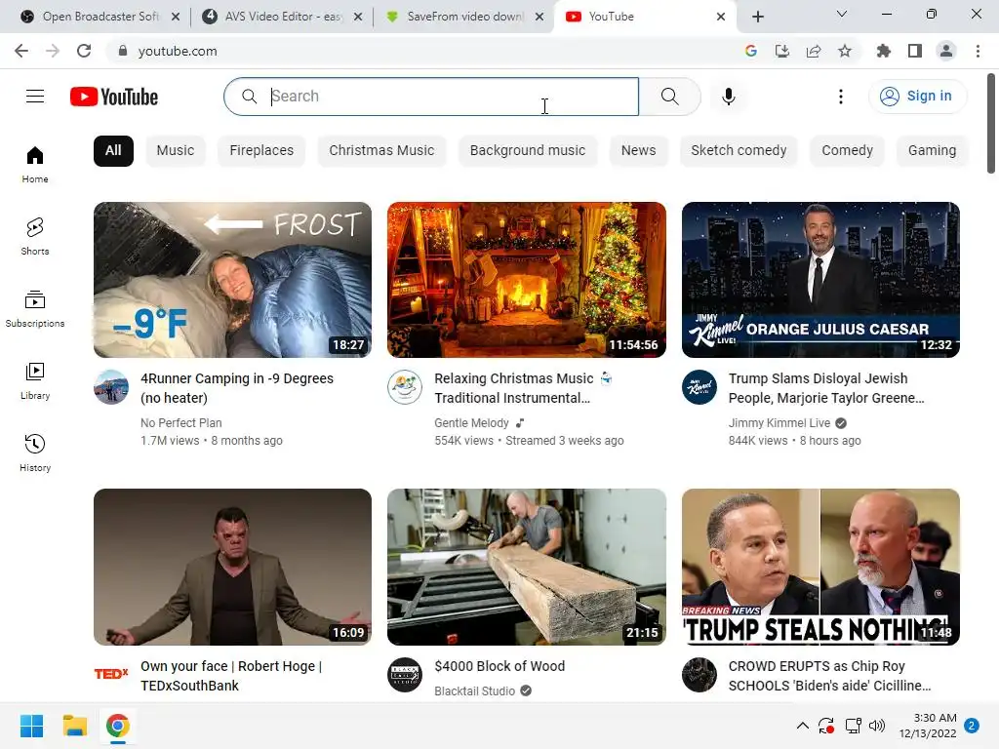Open TEDx channel logo
The height and width of the screenshot is (749, 999).
click(x=111, y=673)
